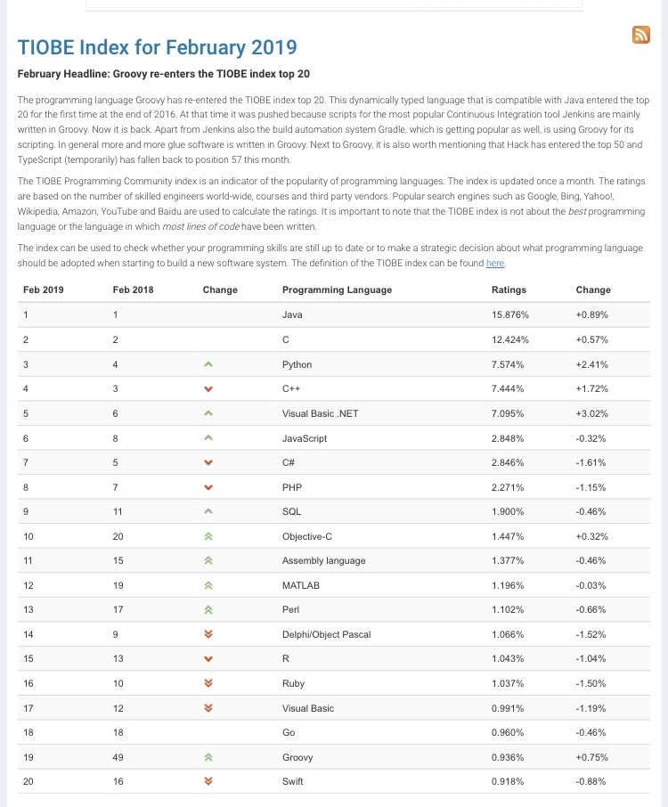Viewport: 668px width, 807px height.
Task: Click the double green chevron next to Objective-C
Action: tap(208, 536)
